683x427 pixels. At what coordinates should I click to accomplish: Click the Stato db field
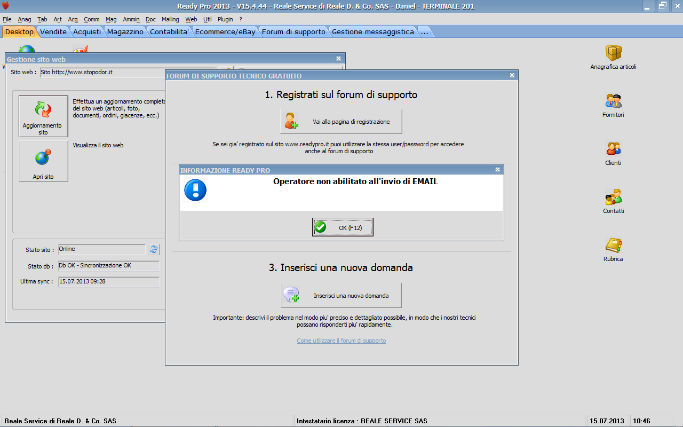point(109,266)
